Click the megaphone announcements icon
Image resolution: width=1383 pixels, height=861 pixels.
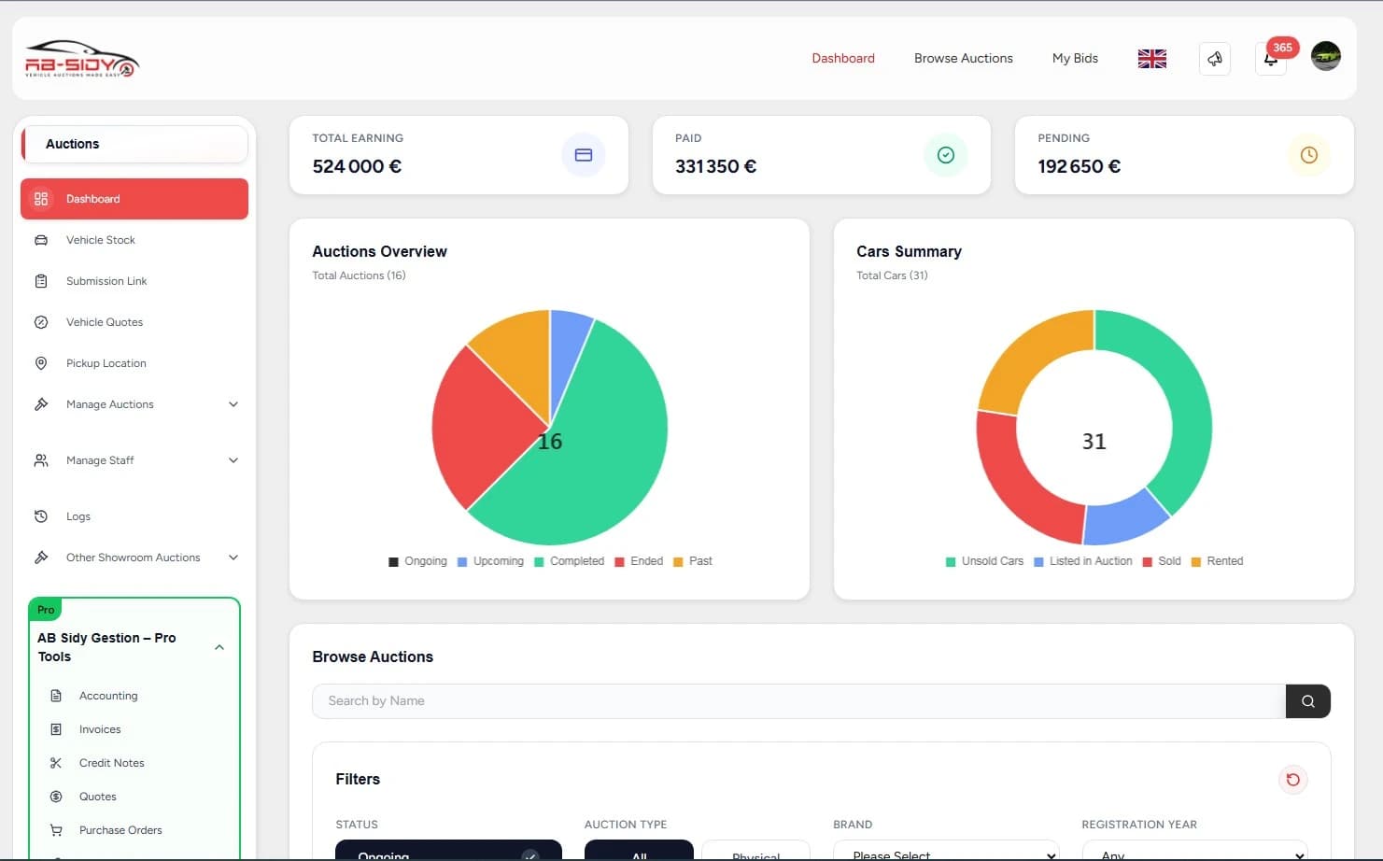click(x=1215, y=59)
